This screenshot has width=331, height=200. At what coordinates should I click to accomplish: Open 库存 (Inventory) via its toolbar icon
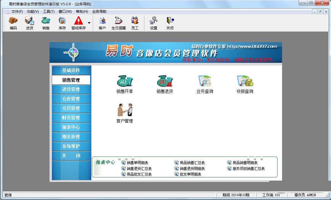pyautogui.click(x=62, y=23)
